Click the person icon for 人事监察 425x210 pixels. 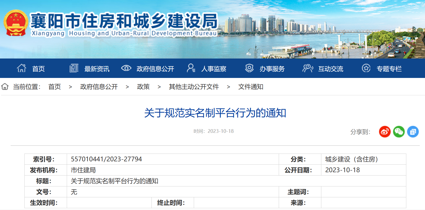pos(191,68)
